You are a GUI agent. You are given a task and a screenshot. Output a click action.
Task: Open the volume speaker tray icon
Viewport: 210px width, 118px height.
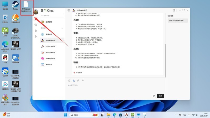tap(196, 115)
